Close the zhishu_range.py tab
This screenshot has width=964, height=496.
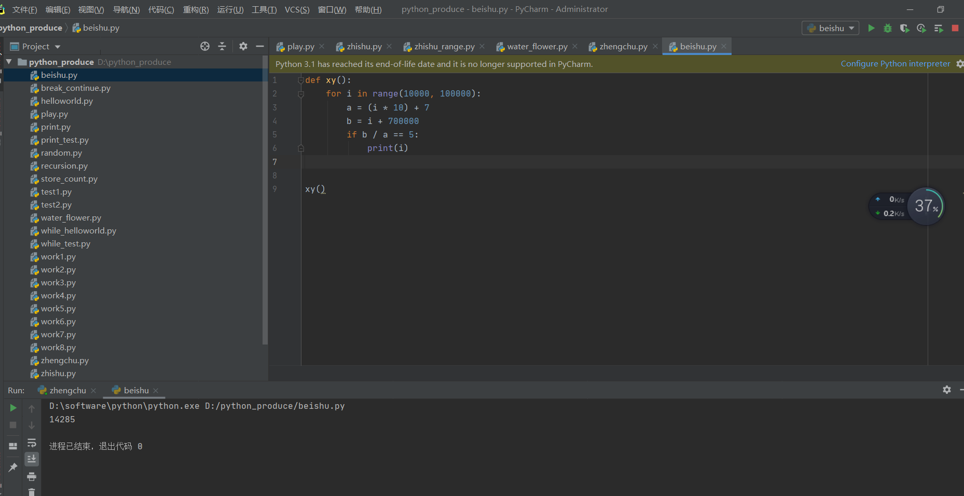[x=482, y=46]
